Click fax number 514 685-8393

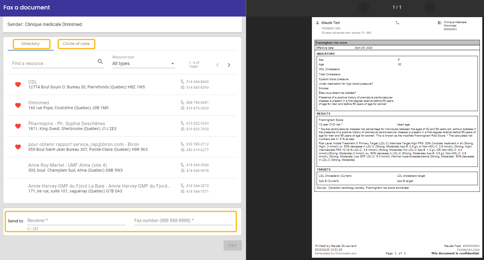coord(198,88)
